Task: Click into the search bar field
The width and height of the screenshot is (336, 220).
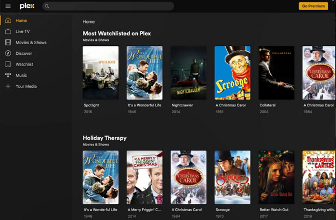Action: tap(108, 6)
